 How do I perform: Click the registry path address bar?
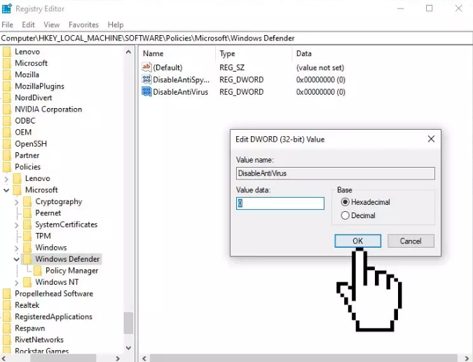pyautogui.click(x=237, y=39)
